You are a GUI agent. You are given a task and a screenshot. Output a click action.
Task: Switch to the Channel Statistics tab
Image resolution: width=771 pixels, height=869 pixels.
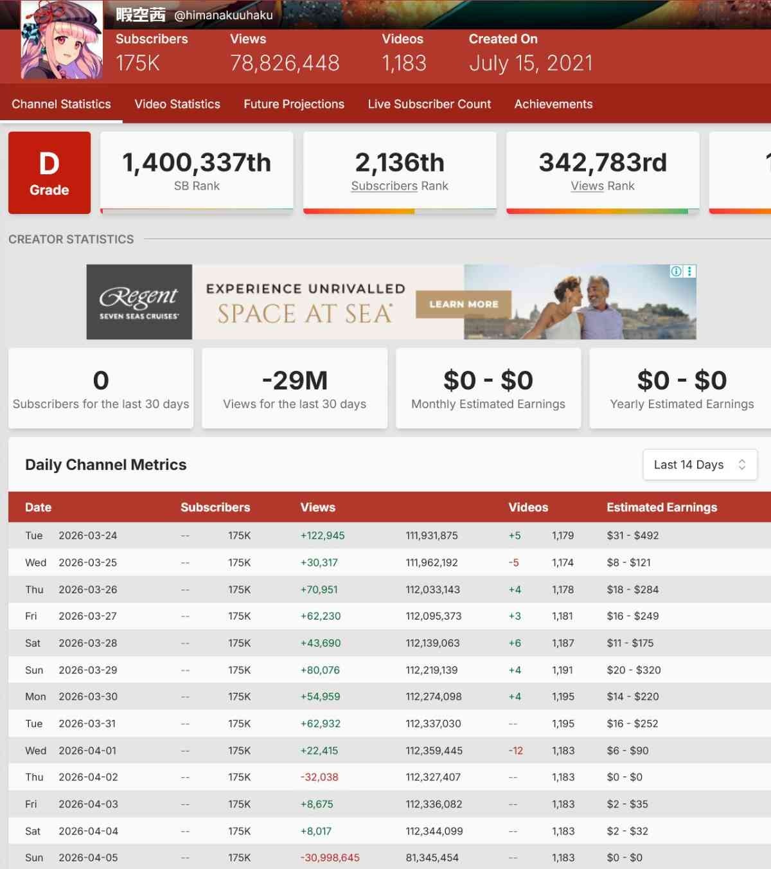tap(61, 104)
